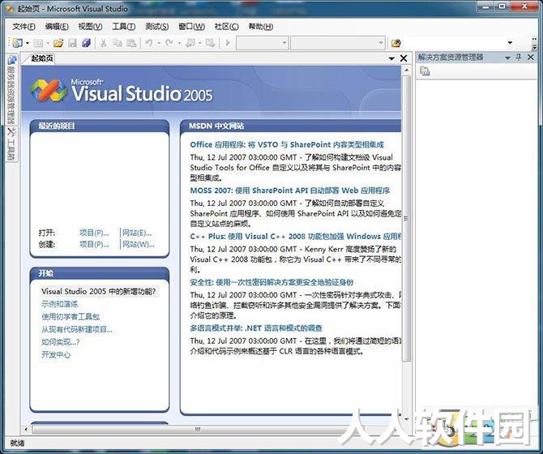This screenshot has width=543, height=454.
Task: Open the 工具(T) menu
Action: pos(124,27)
